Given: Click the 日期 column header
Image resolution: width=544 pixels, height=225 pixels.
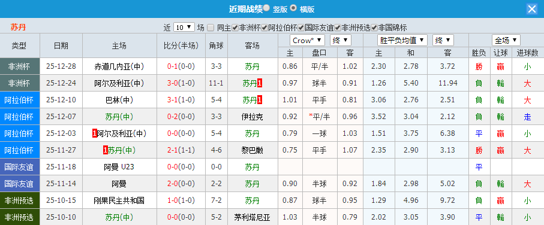Looking at the screenshot, I should click(x=61, y=45).
